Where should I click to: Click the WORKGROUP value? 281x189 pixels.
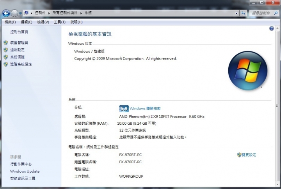pyautogui.click(x=131, y=176)
